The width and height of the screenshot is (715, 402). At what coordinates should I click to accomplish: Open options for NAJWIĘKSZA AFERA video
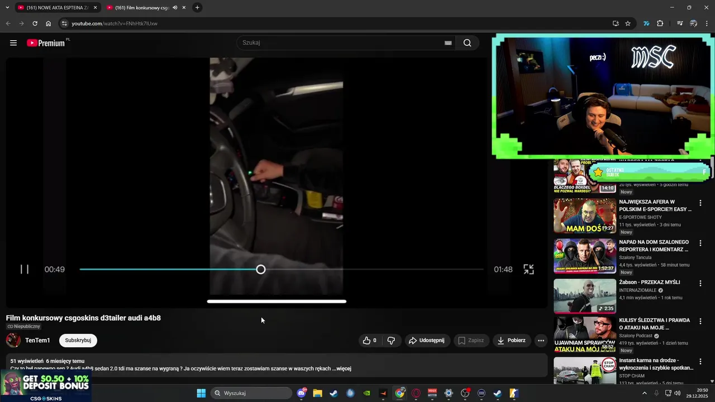(700, 203)
